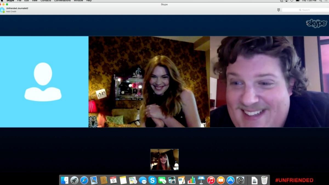Open the App Store from dock
The image size is (329, 185).
click(x=230, y=180)
